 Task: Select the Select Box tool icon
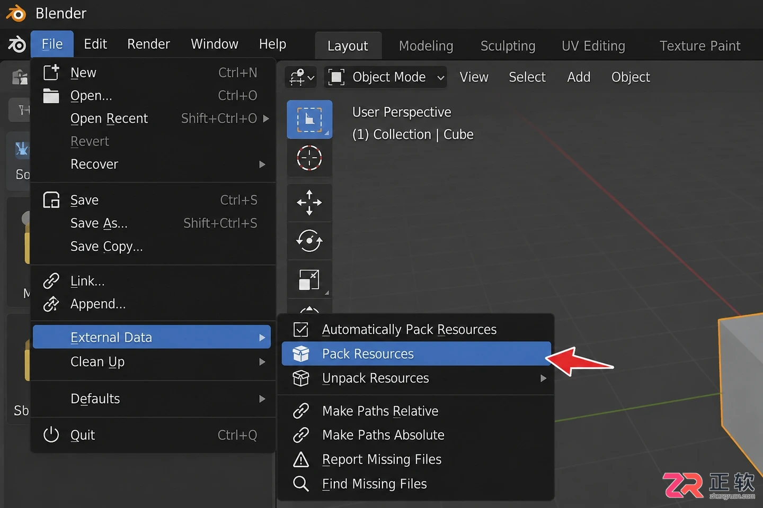[309, 120]
